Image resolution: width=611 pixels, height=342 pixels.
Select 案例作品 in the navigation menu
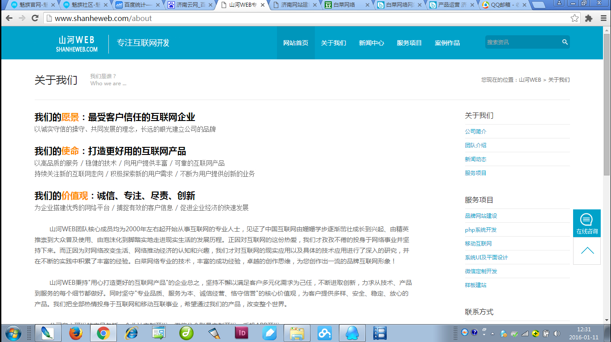point(447,43)
